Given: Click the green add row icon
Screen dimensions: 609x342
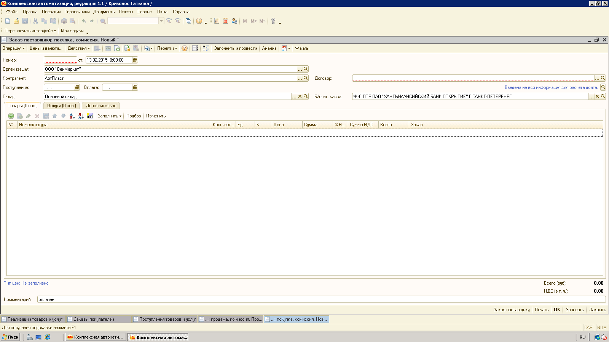Looking at the screenshot, I should pos(11,116).
